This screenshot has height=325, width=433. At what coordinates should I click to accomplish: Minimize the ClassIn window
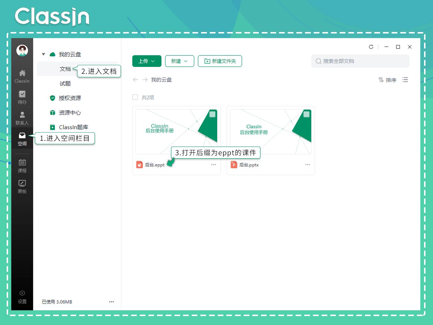[386, 47]
